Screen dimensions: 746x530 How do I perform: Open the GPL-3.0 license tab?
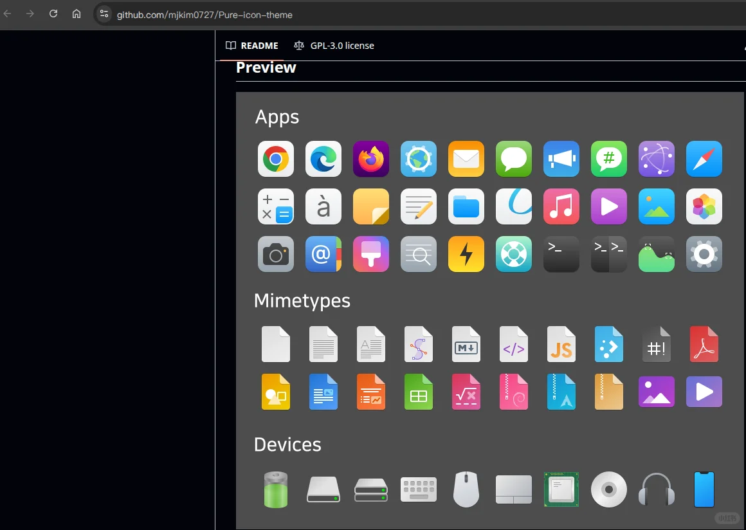click(x=334, y=46)
